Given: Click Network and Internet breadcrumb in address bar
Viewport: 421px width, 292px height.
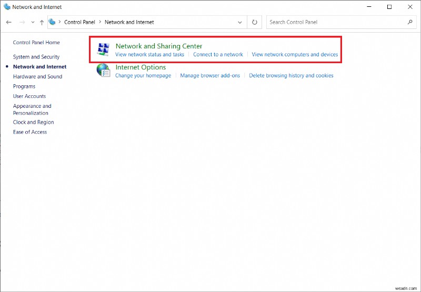Looking at the screenshot, I should (129, 22).
